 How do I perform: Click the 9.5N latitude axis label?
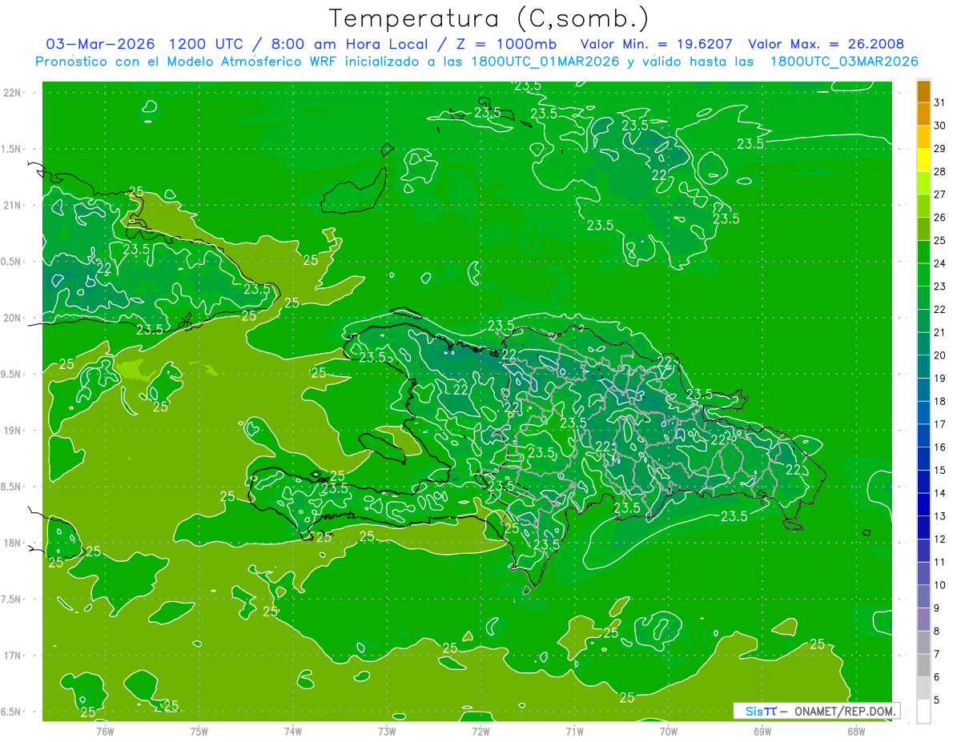[x=12, y=374]
